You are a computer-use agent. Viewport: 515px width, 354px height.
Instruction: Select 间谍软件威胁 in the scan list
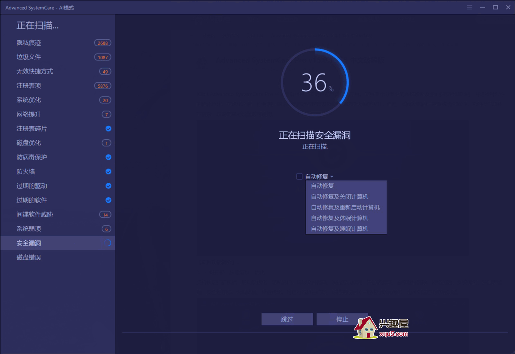pyautogui.click(x=58, y=215)
